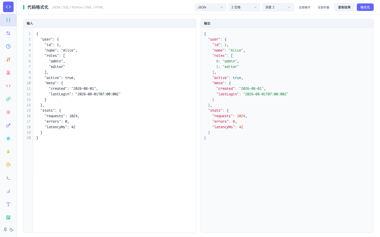This screenshot has height=237, width=380.
Task: Click "errors": 0 line in input editor
Action: pos(57,122)
